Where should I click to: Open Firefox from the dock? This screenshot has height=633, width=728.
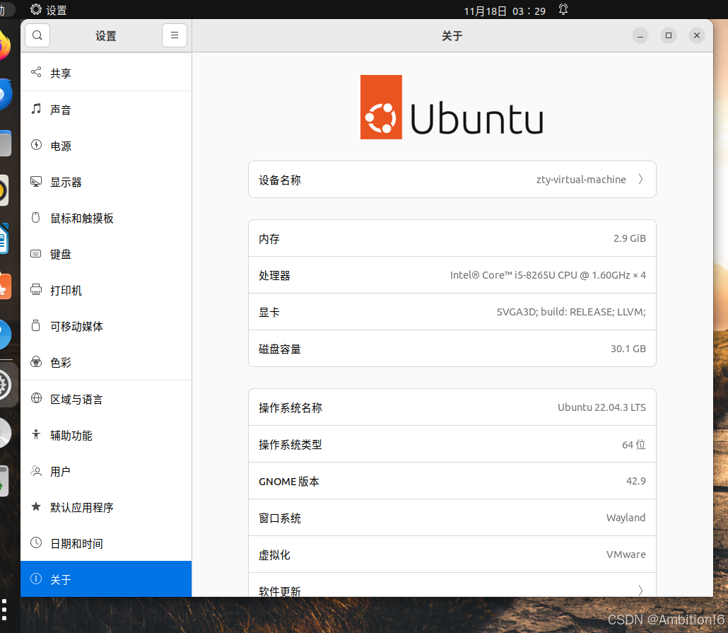pyautogui.click(x=4, y=45)
